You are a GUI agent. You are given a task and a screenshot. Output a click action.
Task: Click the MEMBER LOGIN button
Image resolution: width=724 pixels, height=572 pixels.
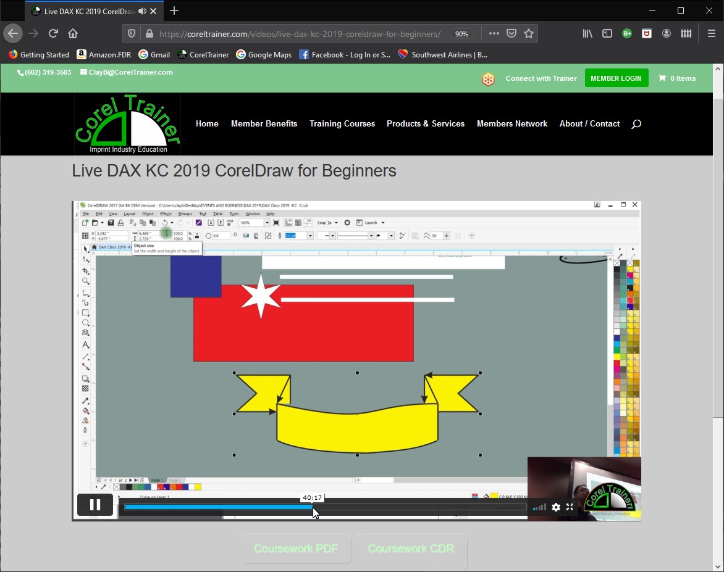pos(616,78)
